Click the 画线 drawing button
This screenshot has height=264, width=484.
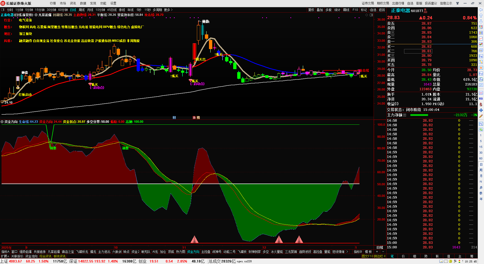click(346, 10)
